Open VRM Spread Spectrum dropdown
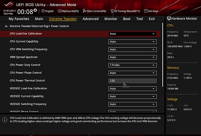The height and width of the screenshot is (136, 201). pos(132,57)
